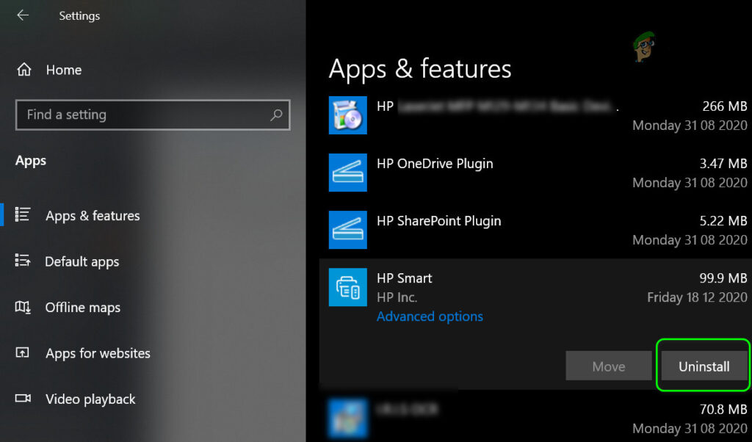Select the Apps for websites icon
The image size is (752, 442).
[23, 353]
